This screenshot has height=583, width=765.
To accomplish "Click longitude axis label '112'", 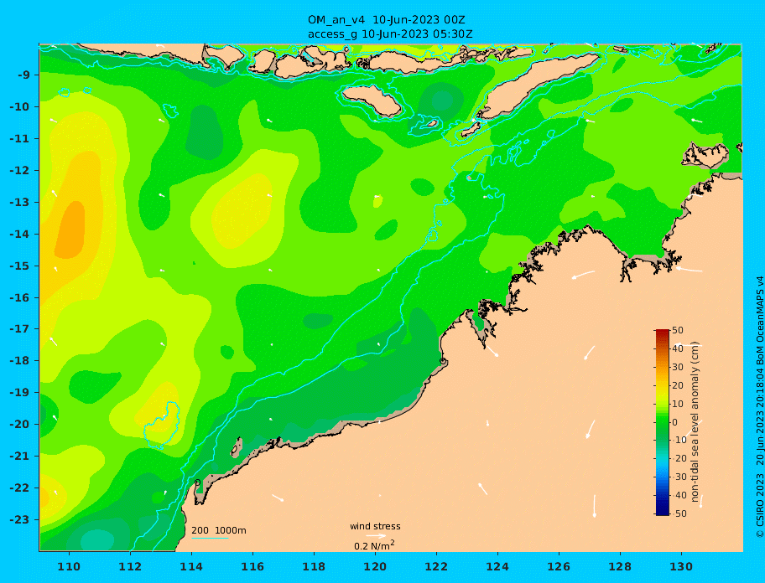I will pos(130,566).
